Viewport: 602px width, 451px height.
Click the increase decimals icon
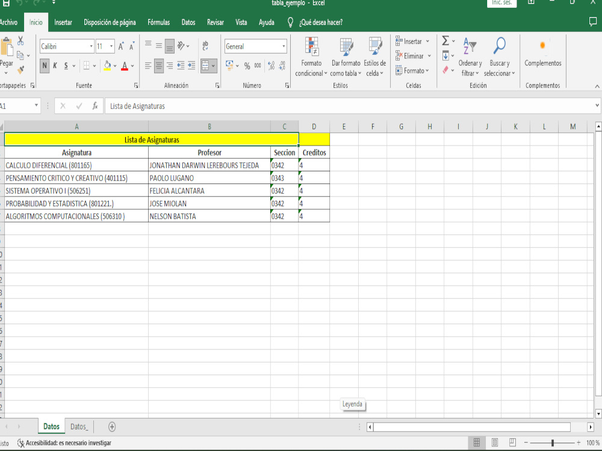(x=271, y=66)
